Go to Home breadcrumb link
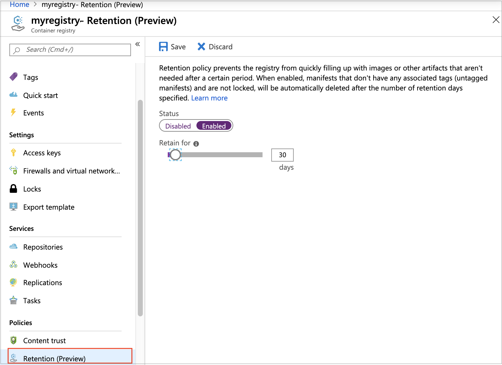Image resolution: width=502 pixels, height=365 pixels. tap(19, 5)
